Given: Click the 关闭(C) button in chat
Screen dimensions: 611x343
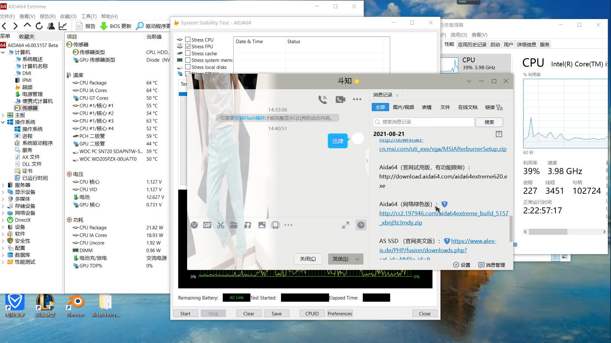Looking at the screenshot, I should [308, 259].
